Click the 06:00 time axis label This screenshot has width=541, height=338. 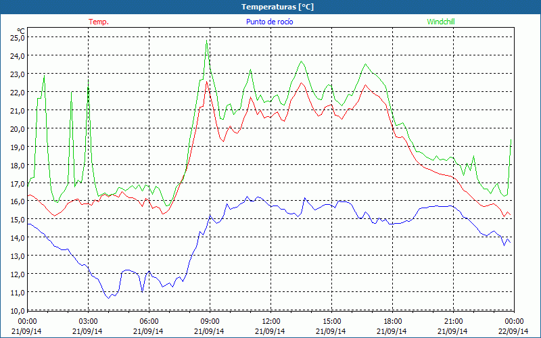pos(149,322)
